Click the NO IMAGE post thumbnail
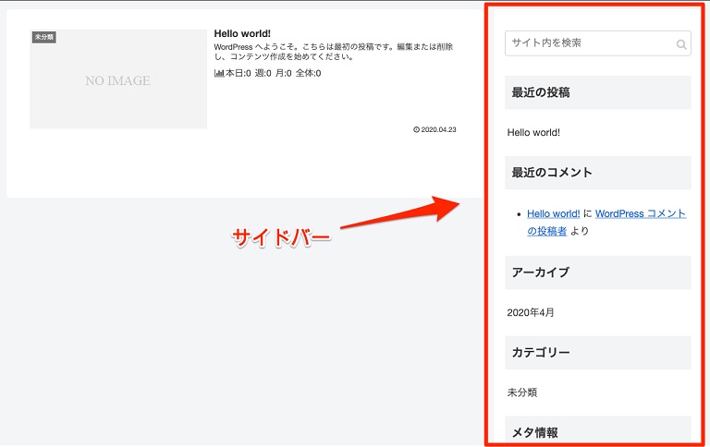Screen dimensions: 710x447 pos(118,79)
